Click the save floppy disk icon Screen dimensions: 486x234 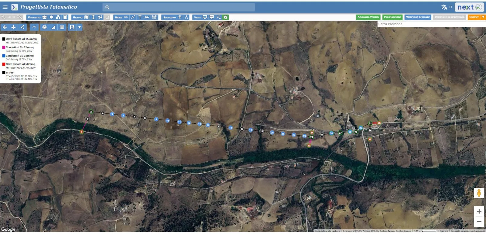point(72,27)
